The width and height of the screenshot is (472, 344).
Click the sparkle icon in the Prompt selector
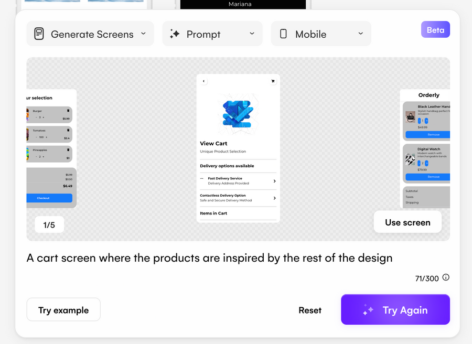pyautogui.click(x=175, y=33)
